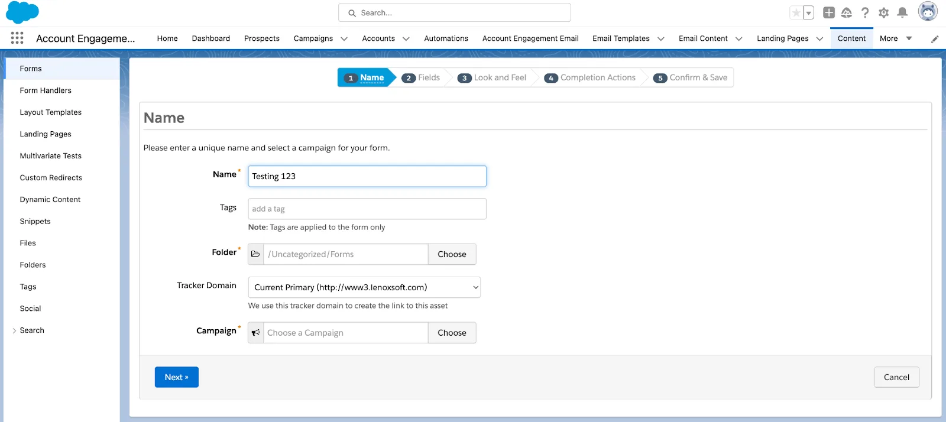Go to the Home tab
The height and width of the screenshot is (422, 946).
coord(167,38)
